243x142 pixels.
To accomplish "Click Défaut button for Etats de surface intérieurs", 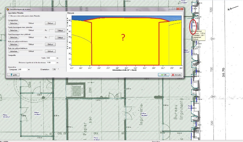I will click(x=50, y=51).
